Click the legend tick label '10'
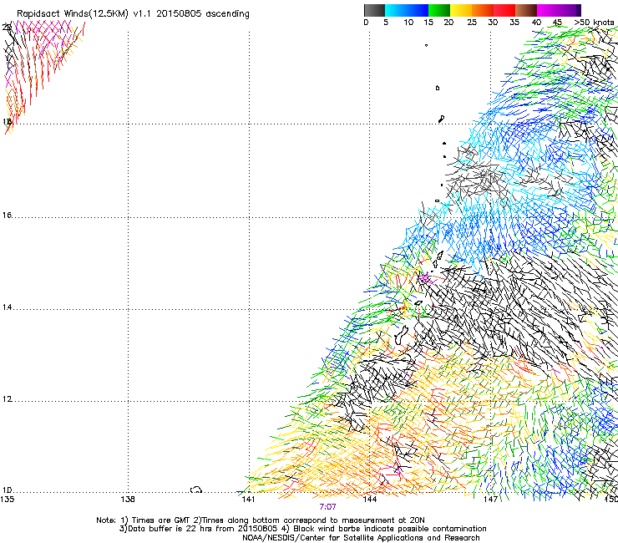This screenshot has width=618, height=543. [x=408, y=23]
